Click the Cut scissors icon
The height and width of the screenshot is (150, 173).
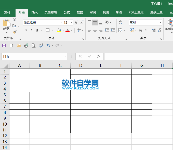coord(15,20)
